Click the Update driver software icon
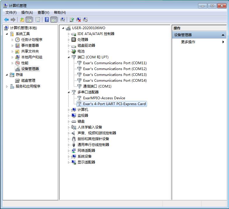 [72, 20]
